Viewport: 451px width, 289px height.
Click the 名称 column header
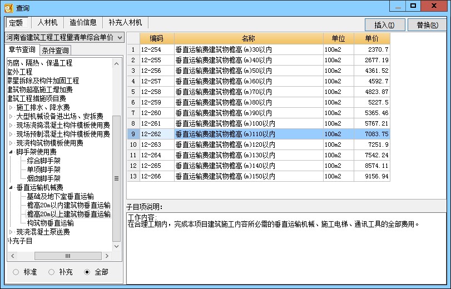(x=249, y=38)
